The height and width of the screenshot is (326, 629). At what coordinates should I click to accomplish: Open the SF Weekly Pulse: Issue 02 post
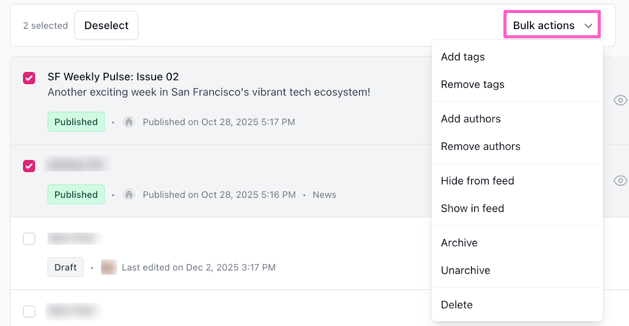tap(113, 77)
